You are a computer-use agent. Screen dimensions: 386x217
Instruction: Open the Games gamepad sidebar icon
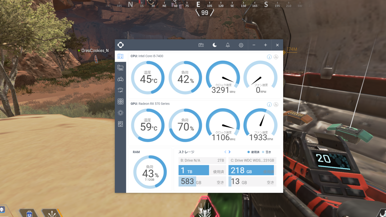tap(120, 79)
